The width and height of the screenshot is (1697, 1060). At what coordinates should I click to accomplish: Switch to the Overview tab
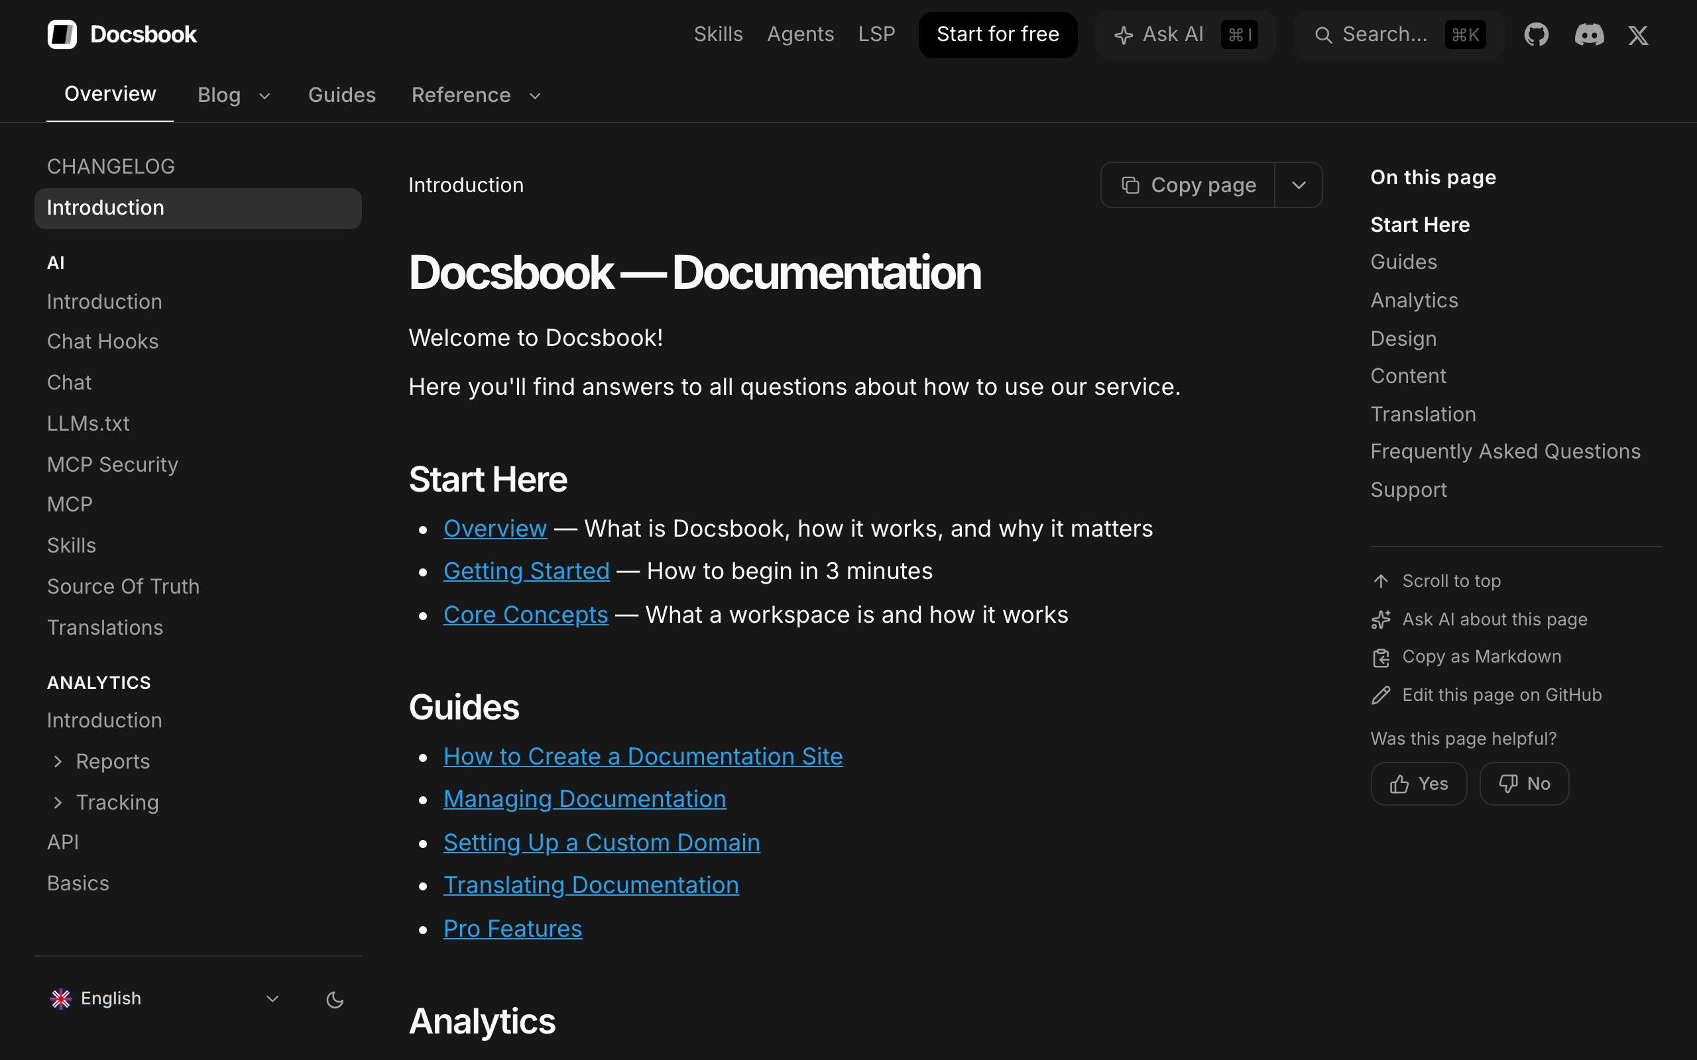[x=110, y=94]
